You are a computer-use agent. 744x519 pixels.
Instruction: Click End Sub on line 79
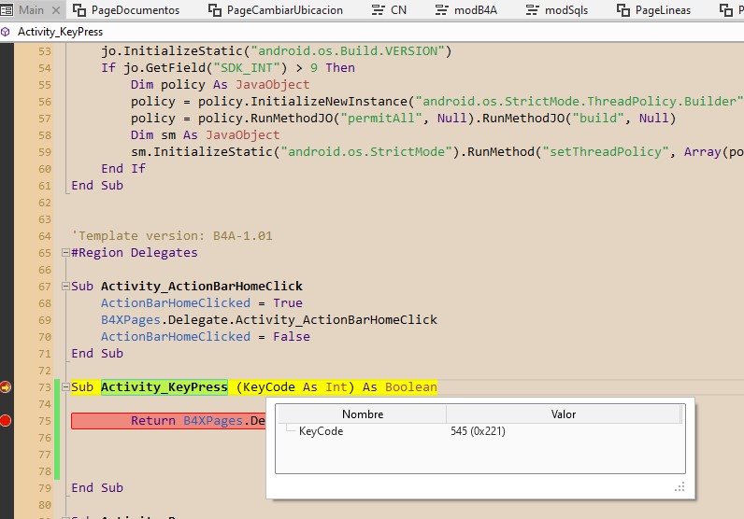[97, 487]
